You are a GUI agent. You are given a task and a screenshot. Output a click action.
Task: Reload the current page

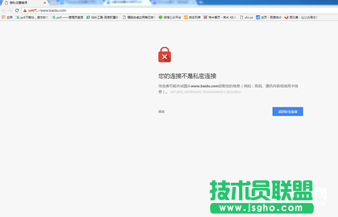tap(17, 10)
